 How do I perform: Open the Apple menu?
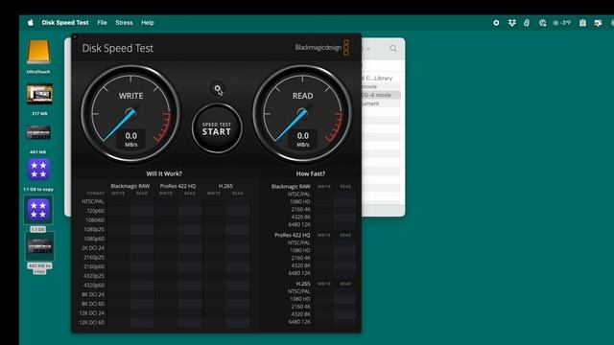pos(31,23)
